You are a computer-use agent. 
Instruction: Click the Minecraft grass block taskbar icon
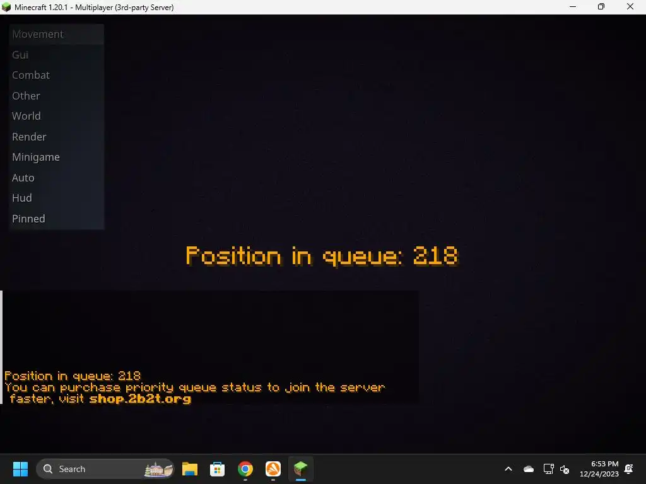301,469
